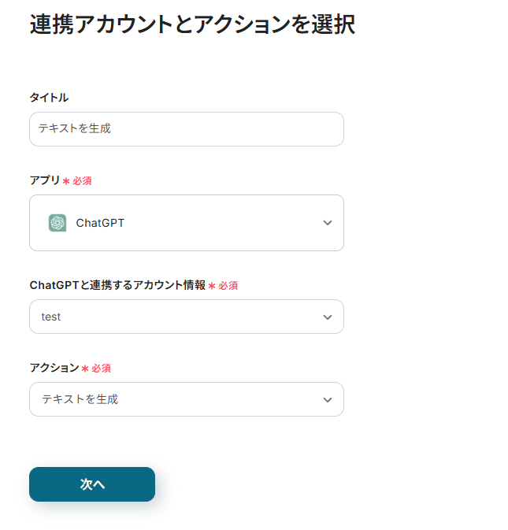Expand the アプリ dropdown chevron
This screenshot has width=508, height=530.
click(x=328, y=223)
